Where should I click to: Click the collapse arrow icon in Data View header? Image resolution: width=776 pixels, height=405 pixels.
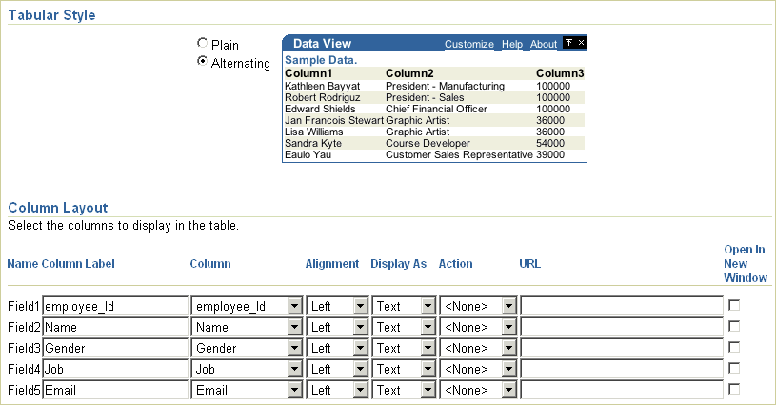point(569,43)
